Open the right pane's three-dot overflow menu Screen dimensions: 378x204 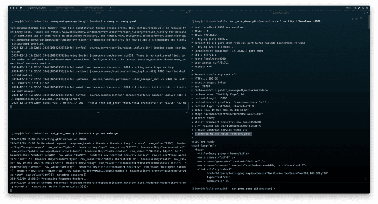coord(365,13)
